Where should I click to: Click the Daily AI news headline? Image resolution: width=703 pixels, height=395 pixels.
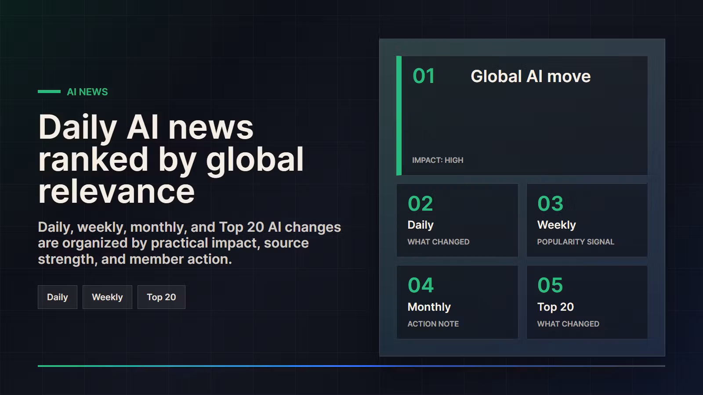(171, 159)
